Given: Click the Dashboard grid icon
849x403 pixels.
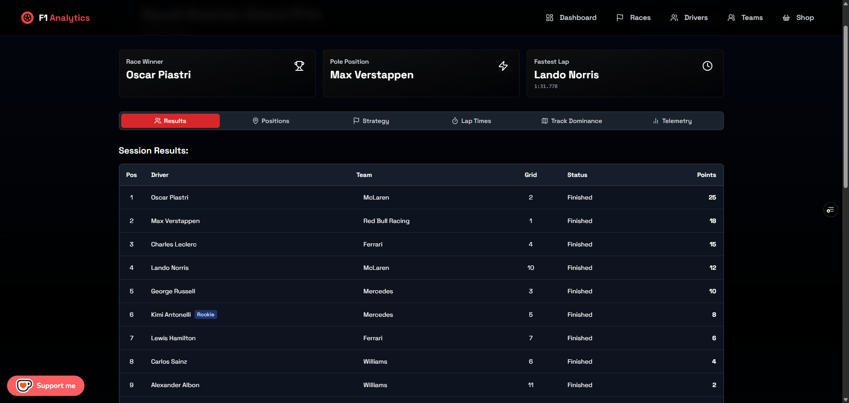Looking at the screenshot, I should [x=550, y=18].
